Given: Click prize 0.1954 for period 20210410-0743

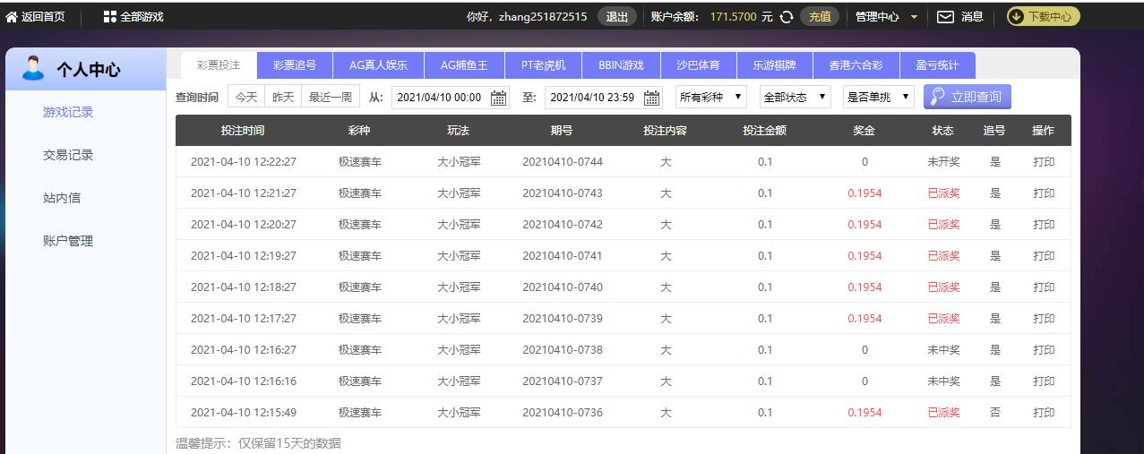Looking at the screenshot, I should click(864, 193).
